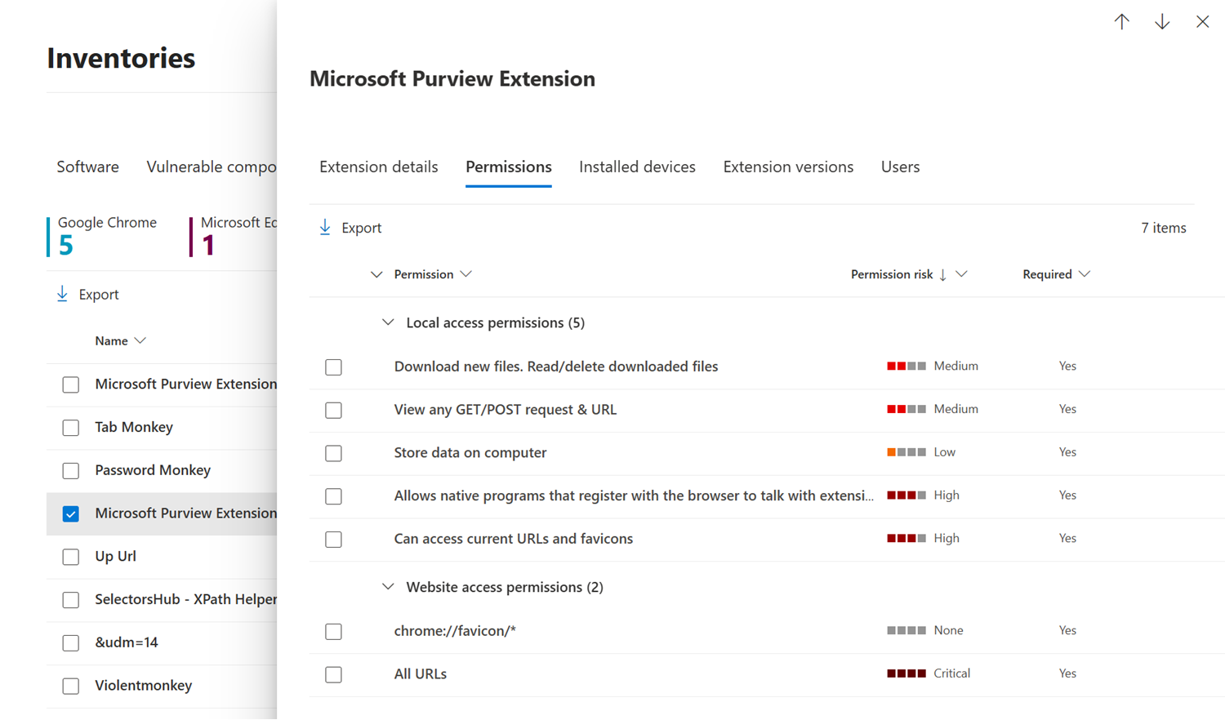This screenshot has width=1225, height=720.
Task: Open the Name column filter dropdown
Action: [x=140, y=340]
